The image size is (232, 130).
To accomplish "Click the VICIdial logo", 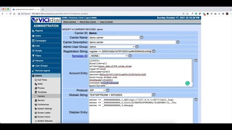I will point(46,20).
